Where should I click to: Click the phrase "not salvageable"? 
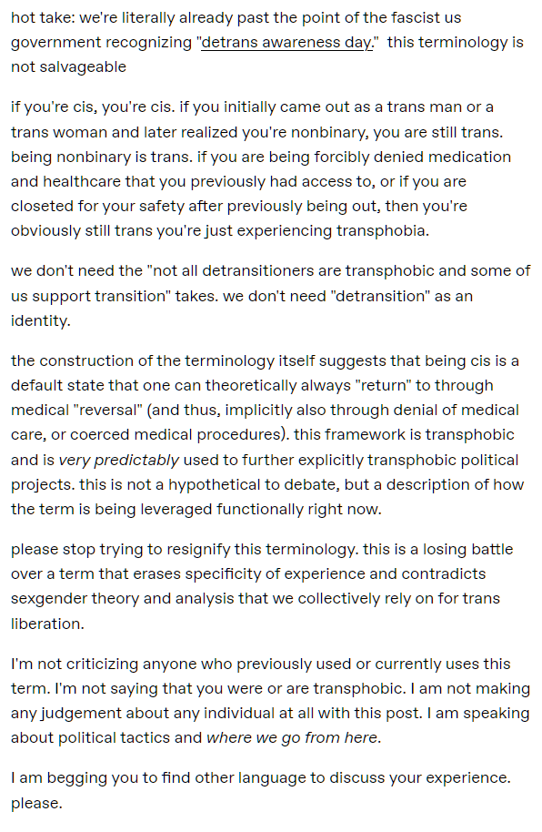click(68, 67)
